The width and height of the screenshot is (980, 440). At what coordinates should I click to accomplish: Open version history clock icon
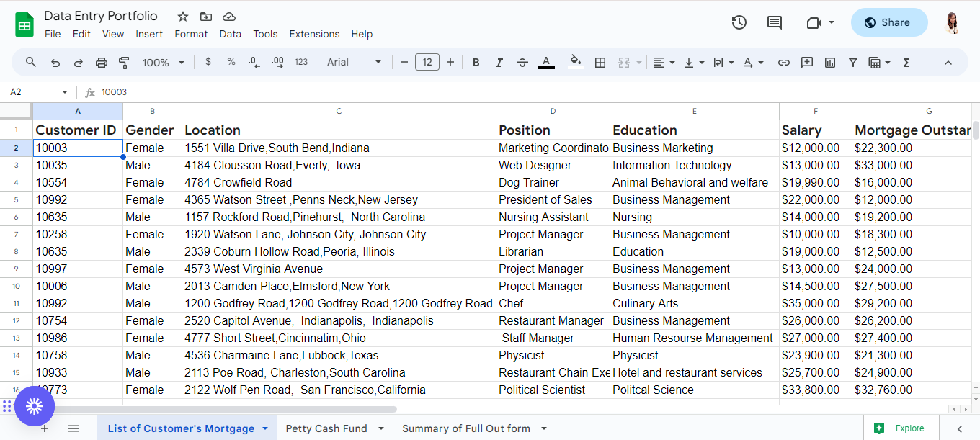739,22
